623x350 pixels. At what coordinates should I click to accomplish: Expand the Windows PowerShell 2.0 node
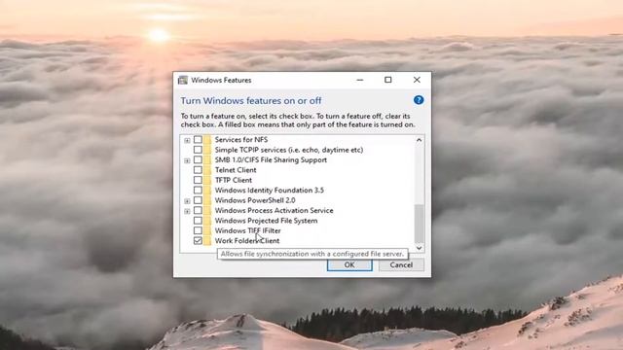(x=187, y=201)
